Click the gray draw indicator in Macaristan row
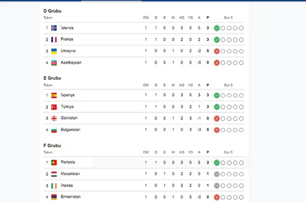Image resolution: width=306 pixels, height=203 pixels. pyautogui.click(x=217, y=174)
